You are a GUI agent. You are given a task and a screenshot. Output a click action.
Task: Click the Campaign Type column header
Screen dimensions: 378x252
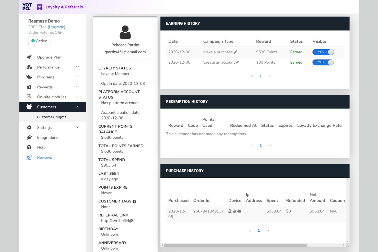coord(218,41)
